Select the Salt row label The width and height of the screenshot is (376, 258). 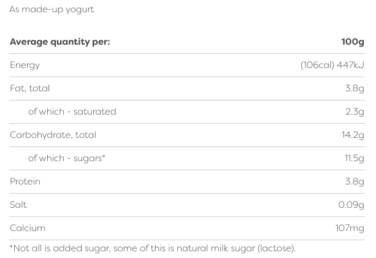point(18,205)
